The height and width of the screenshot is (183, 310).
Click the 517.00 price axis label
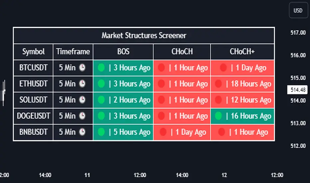click(x=298, y=33)
